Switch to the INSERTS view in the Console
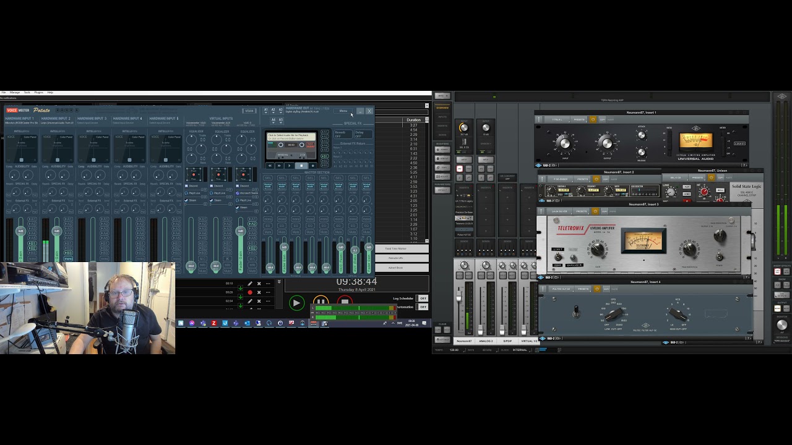 [x=442, y=126]
